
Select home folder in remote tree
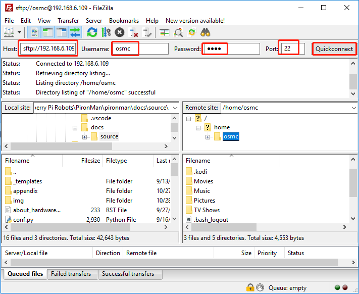[x=222, y=127]
